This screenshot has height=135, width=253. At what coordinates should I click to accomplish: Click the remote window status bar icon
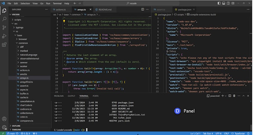[x=3, y=134]
